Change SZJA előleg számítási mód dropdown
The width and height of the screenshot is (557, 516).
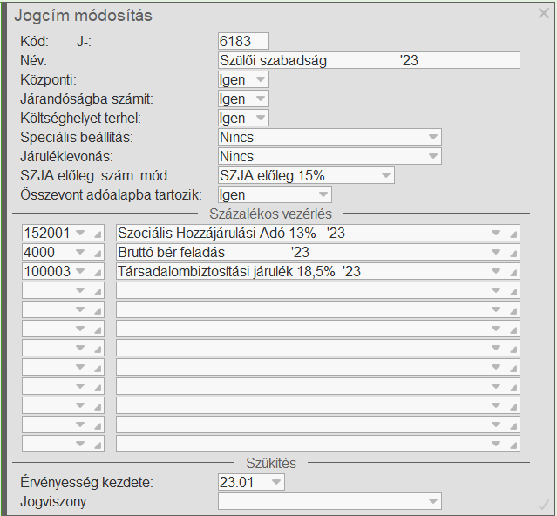386,176
